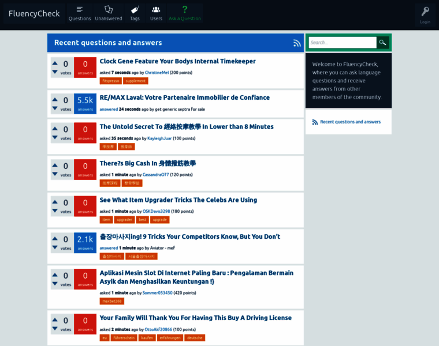The width and height of the screenshot is (439, 346).
Task: Click the upgrader tag
Action: [x=124, y=220]
